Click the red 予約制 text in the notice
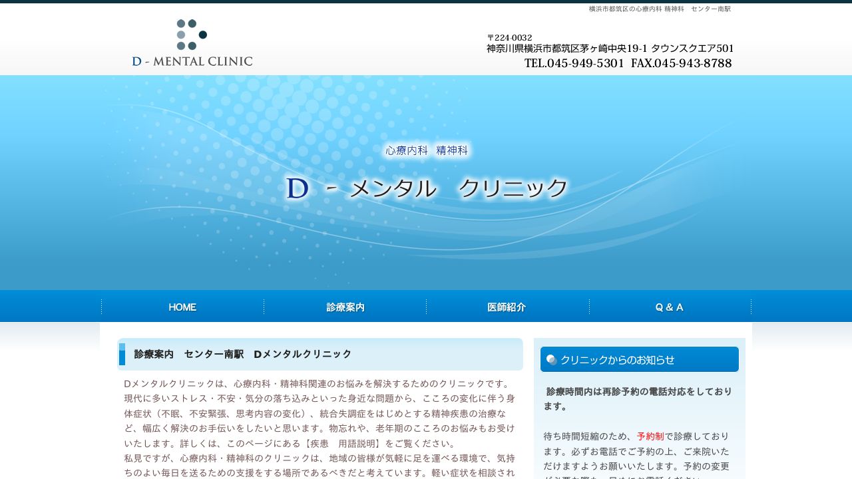 [652, 436]
